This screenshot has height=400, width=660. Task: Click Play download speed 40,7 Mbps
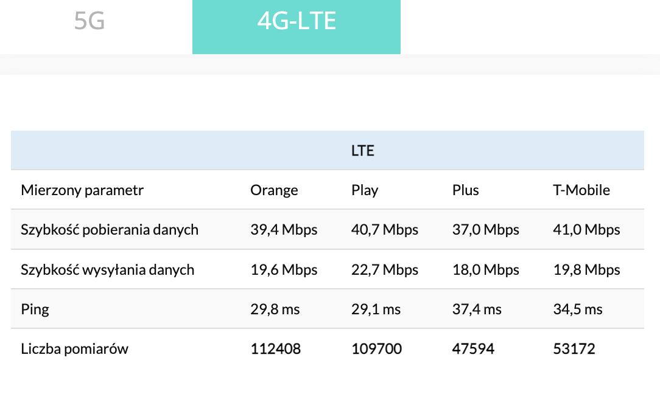(385, 230)
